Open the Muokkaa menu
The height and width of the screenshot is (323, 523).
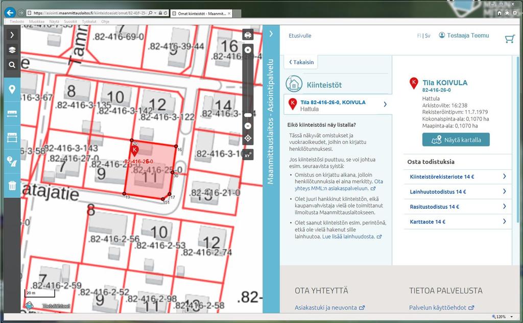click(x=37, y=21)
